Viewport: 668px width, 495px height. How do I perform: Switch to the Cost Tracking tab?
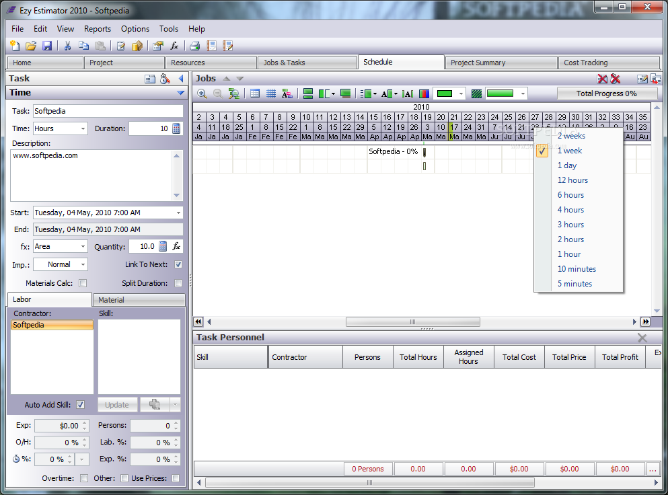click(x=609, y=62)
